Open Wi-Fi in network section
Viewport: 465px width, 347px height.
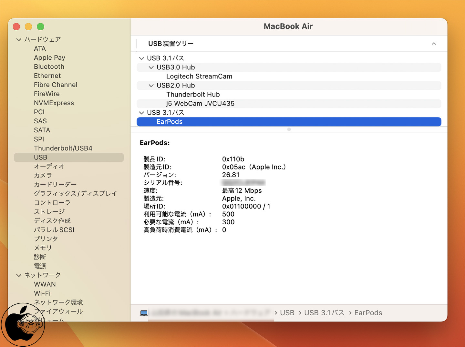click(x=42, y=293)
